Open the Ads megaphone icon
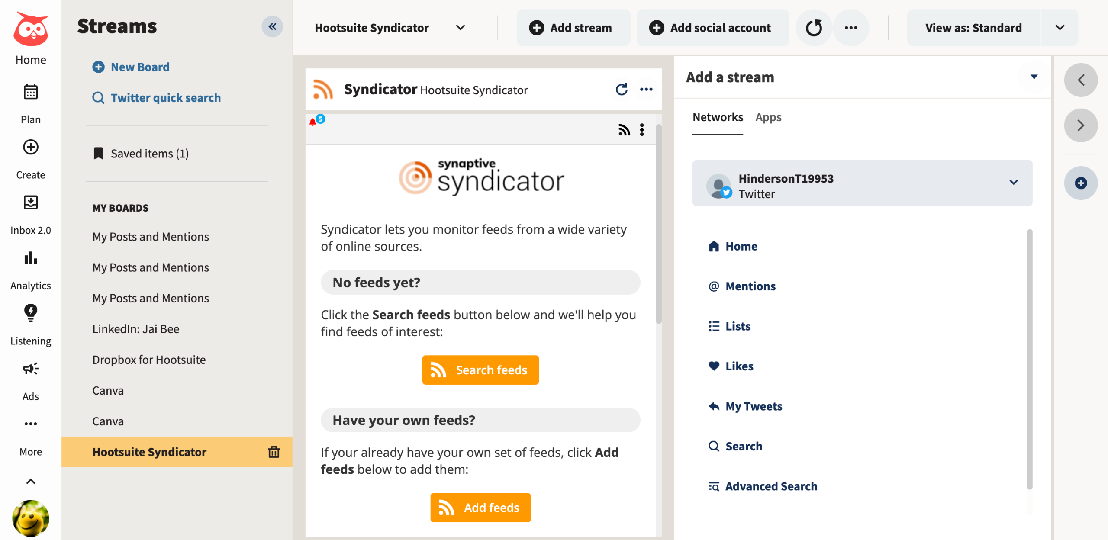 (30, 369)
